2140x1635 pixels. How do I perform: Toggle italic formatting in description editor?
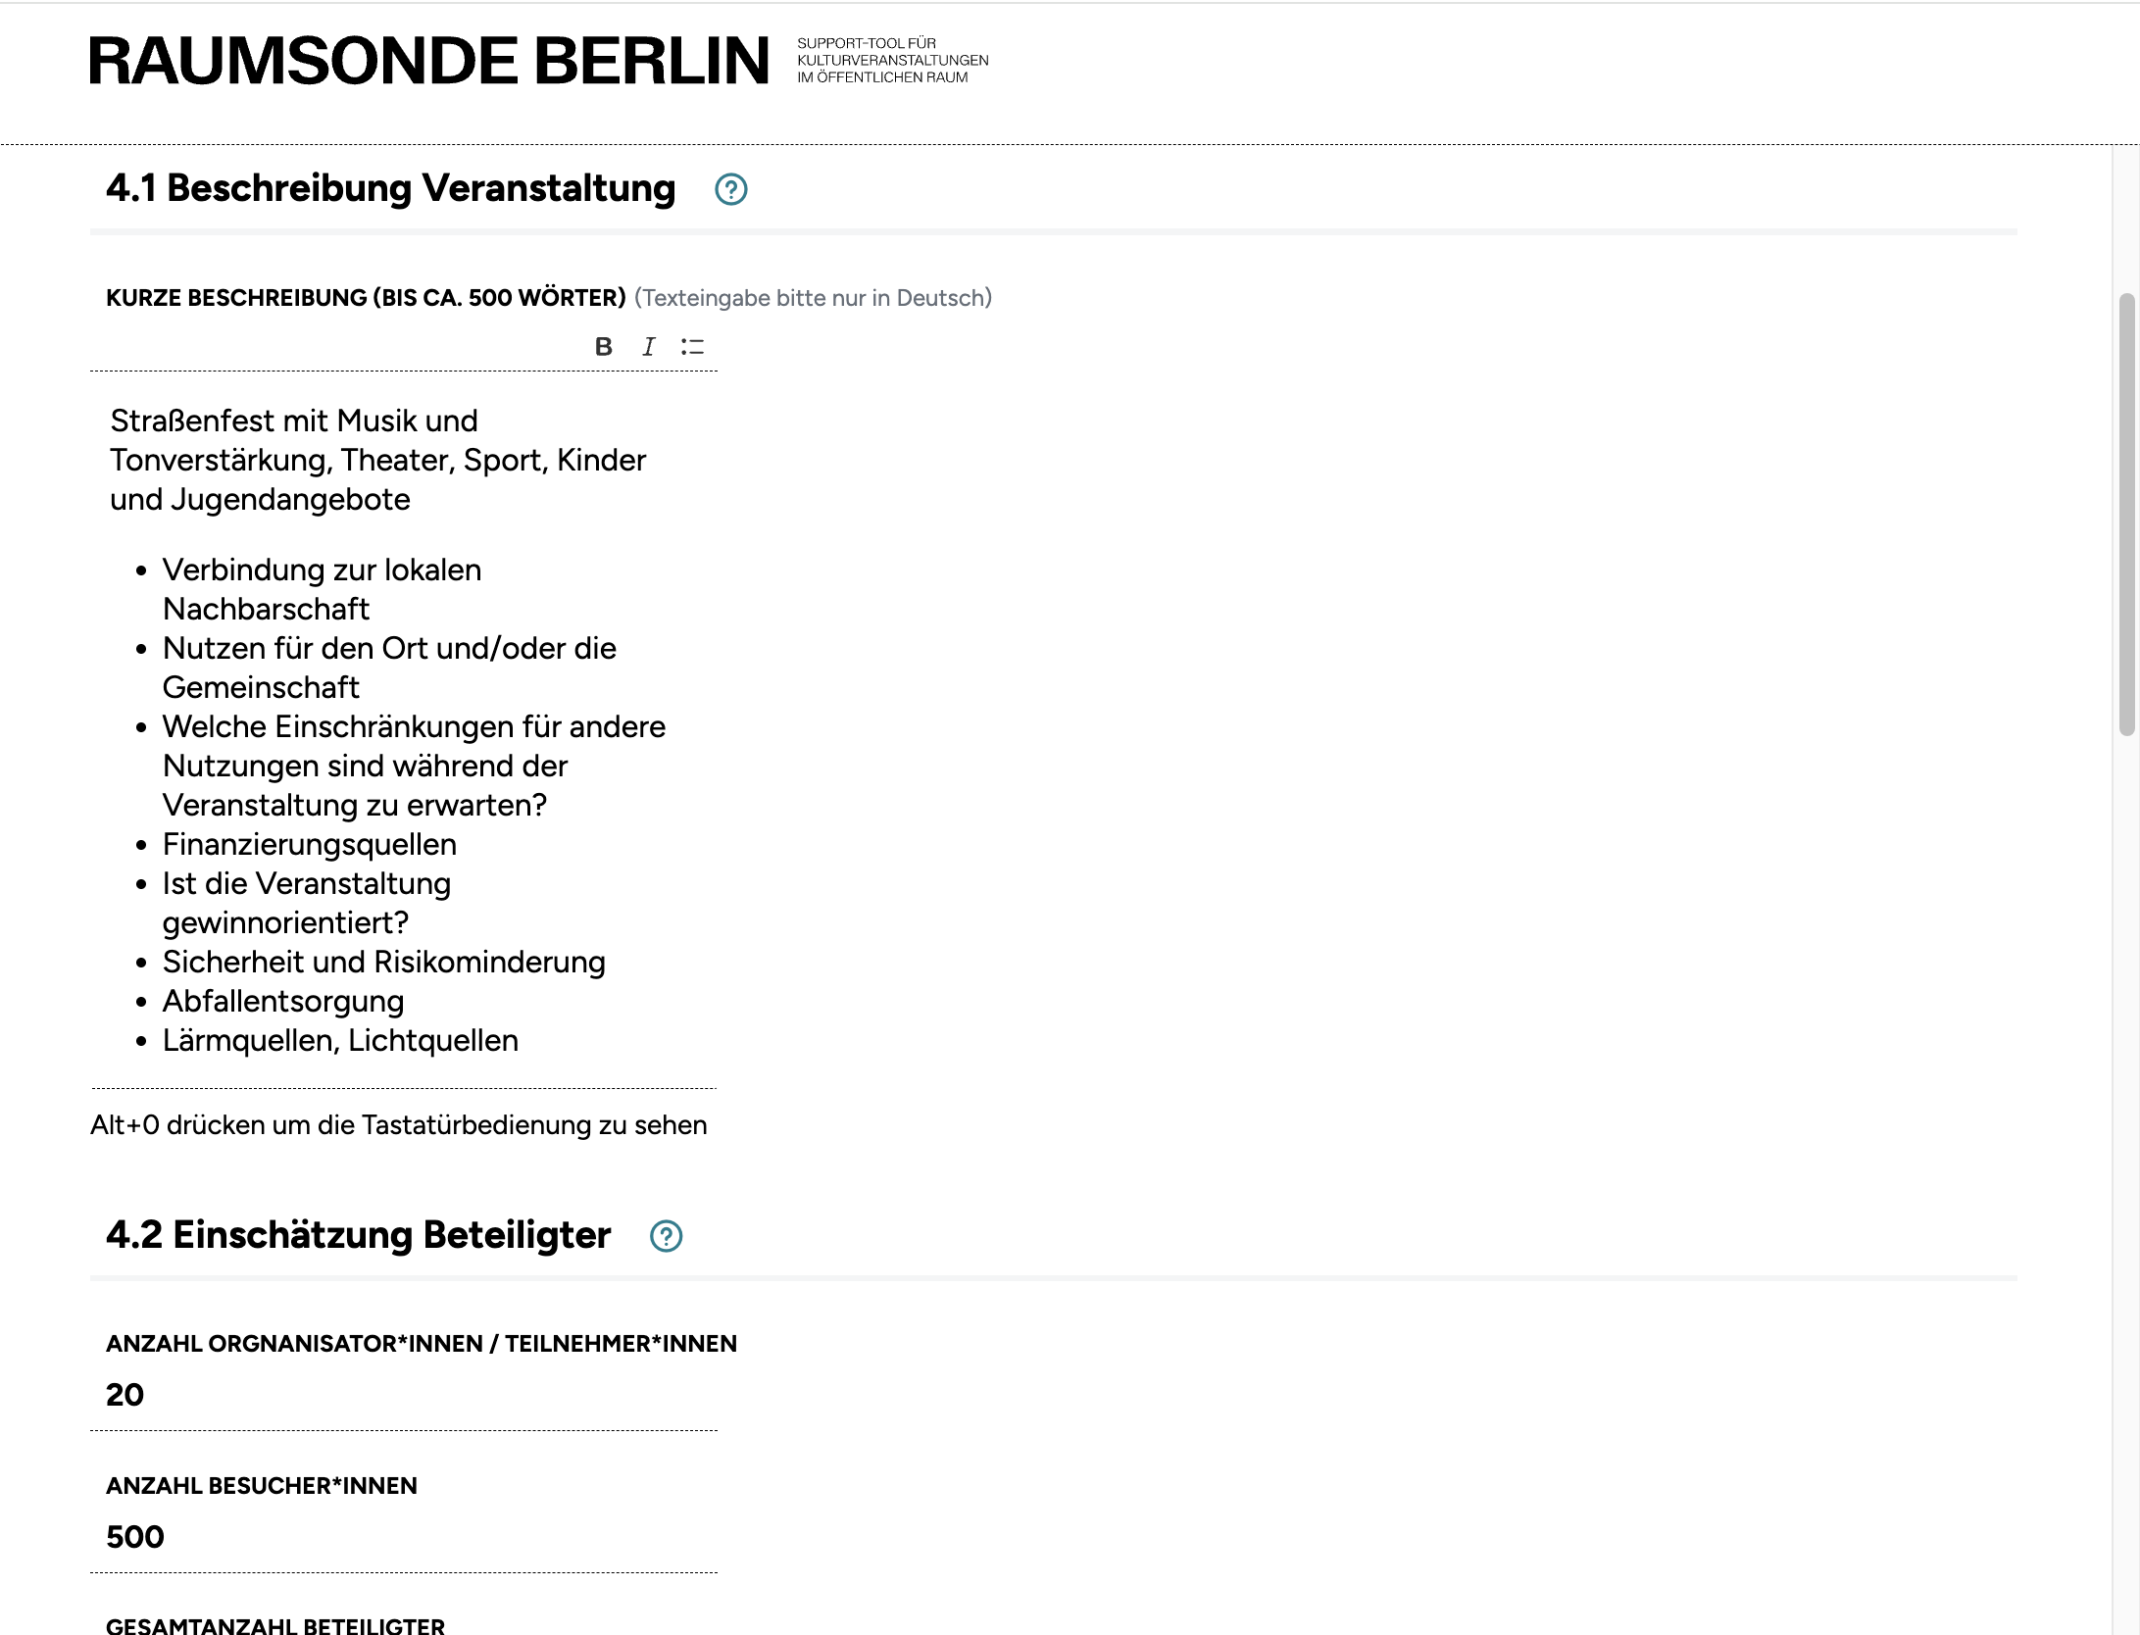coord(648,347)
